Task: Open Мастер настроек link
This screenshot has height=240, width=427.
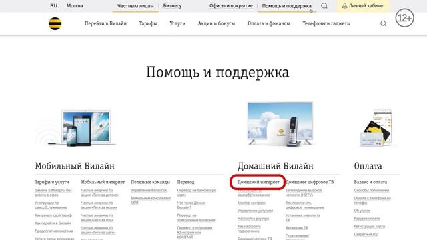Action: (252, 203)
